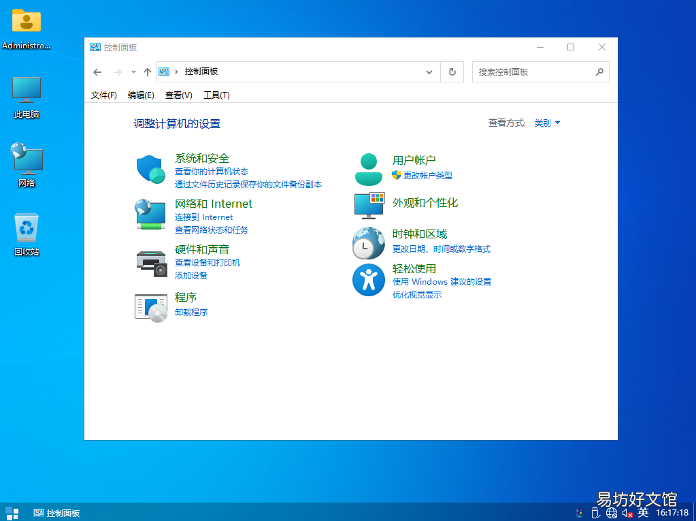This screenshot has width=696, height=521.
Task: Open the recent locations chevron
Action: coord(133,72)
